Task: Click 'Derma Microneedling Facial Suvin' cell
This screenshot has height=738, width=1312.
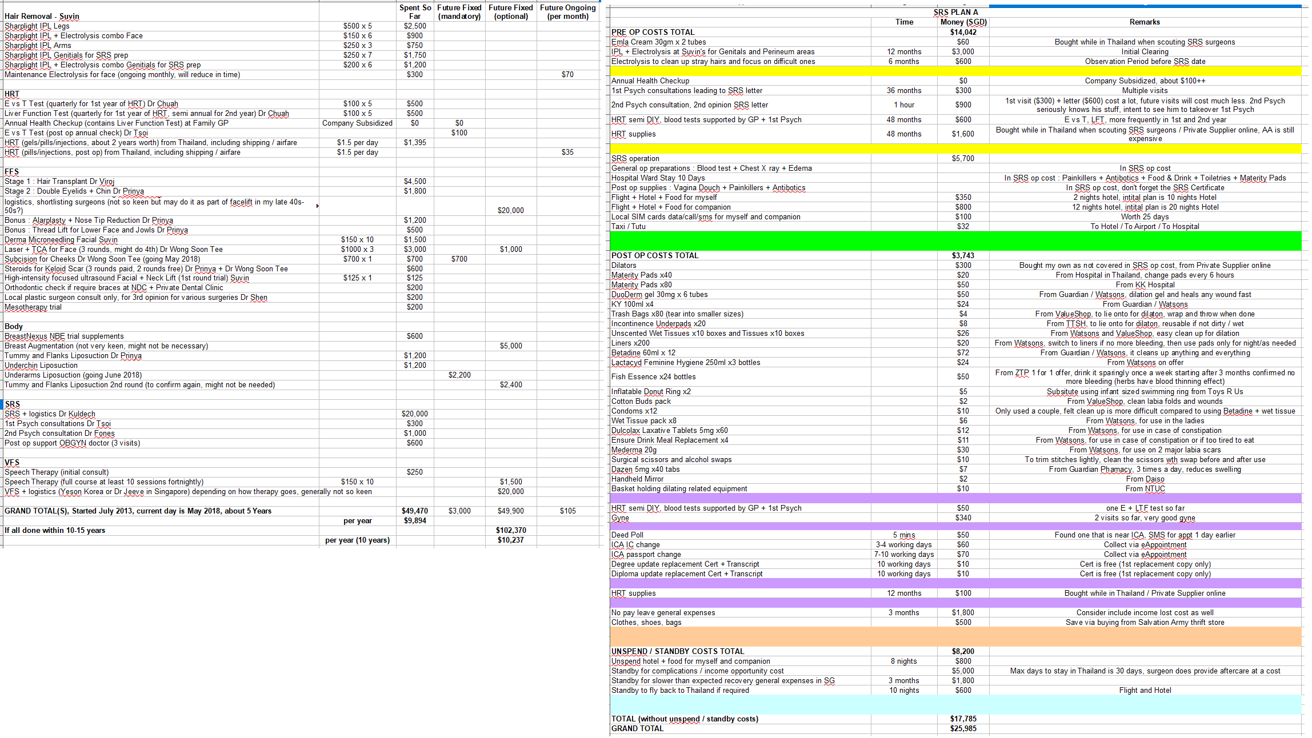Action: click(x=61, y=239)
